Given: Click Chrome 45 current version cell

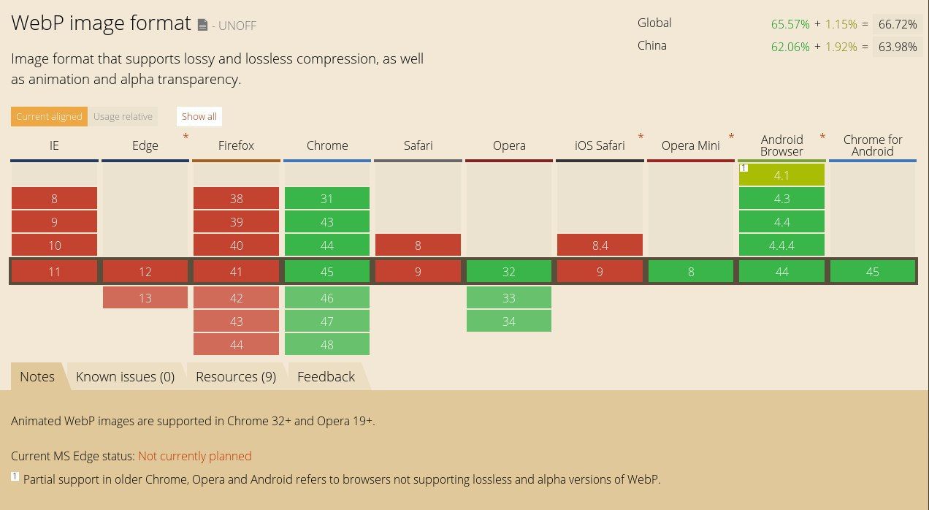Looking at the screenshot, I should [x=327, y=272].
